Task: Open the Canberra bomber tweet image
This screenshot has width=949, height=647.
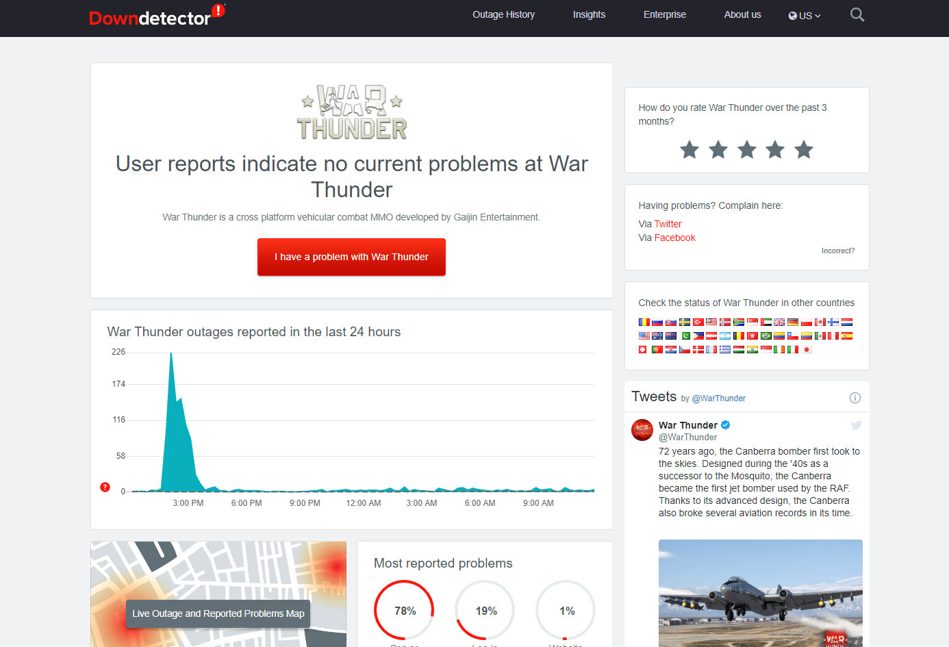Action: 760,593
